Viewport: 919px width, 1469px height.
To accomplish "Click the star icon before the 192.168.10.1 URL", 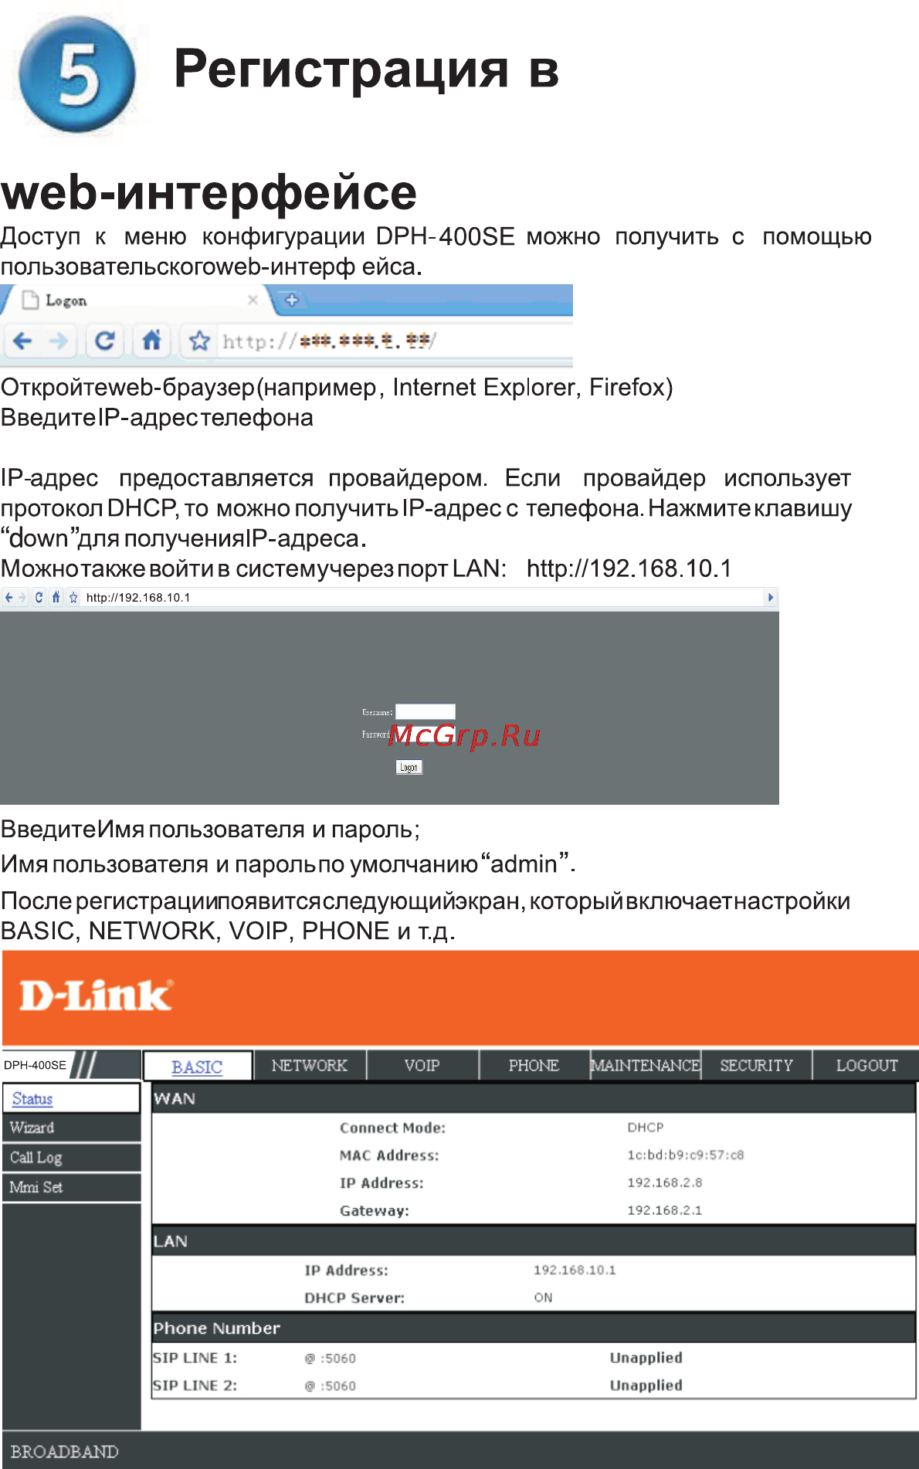I will [x=73, y=597].
